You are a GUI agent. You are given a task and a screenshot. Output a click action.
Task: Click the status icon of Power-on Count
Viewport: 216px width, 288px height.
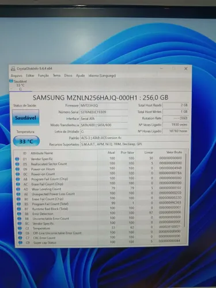[x=17, y=174]
